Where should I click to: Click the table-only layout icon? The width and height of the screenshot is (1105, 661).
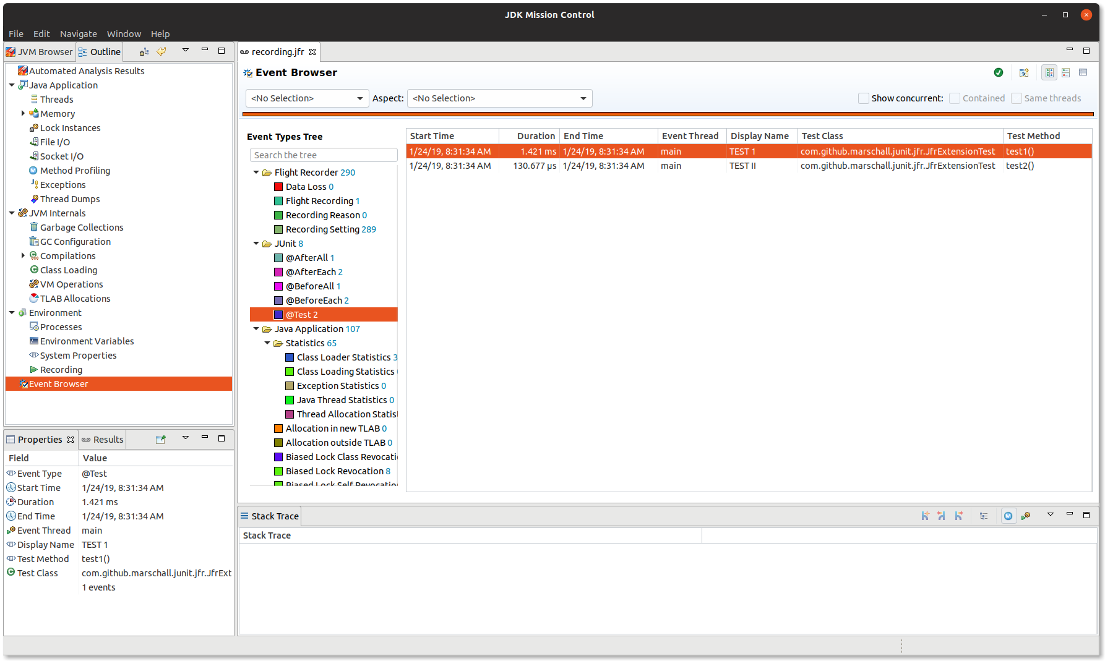pyautogui.click(x=1083, y=72)
